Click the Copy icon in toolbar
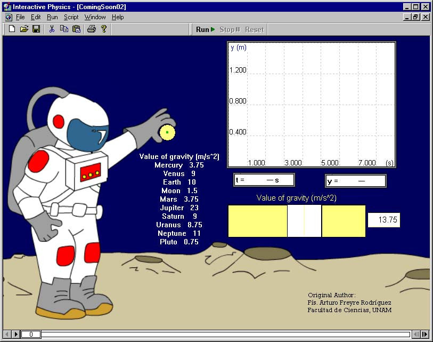Image resolution: width=433 pixels, height=342 pixels. coord(64,29)
